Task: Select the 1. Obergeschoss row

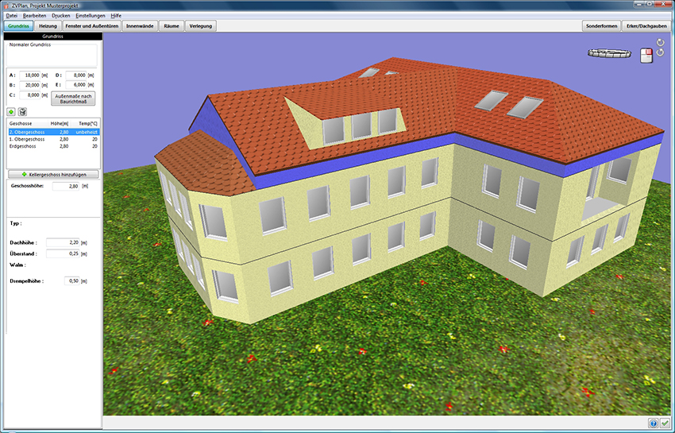Action: [54, 139]
